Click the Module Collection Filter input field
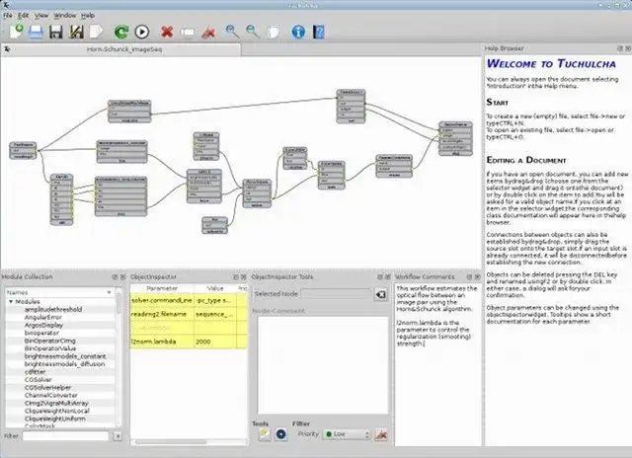Viewport: 632px width, 458px height. (66, 436)
